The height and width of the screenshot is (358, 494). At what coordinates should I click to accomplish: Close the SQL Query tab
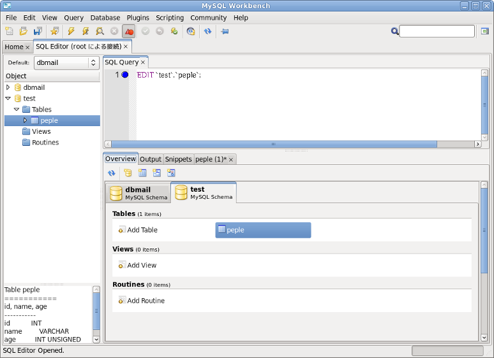pos(143,62)
